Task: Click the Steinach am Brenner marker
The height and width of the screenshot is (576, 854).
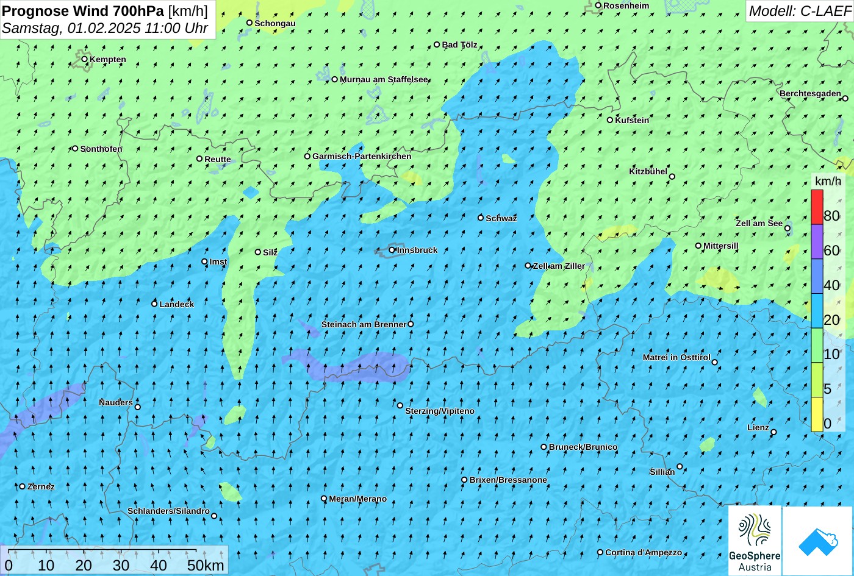Action: (411, 324)
